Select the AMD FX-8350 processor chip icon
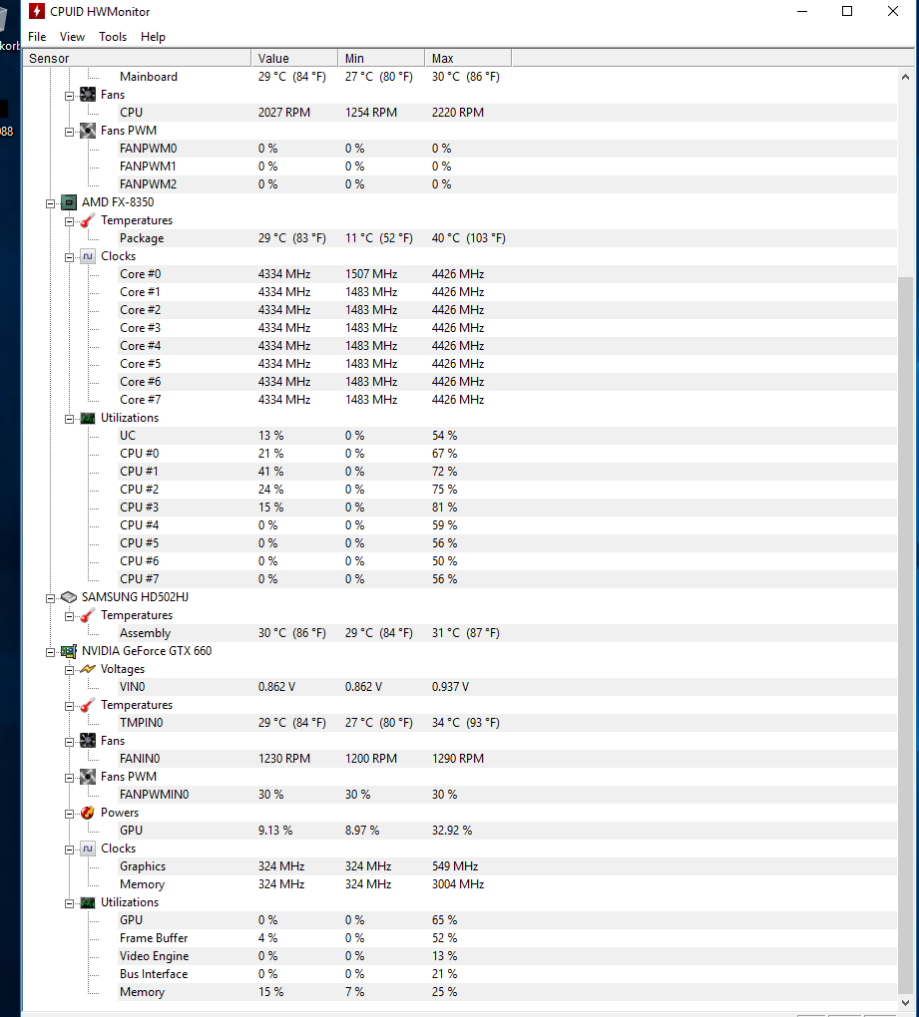919x1017 pixels. pyautogui.click(x=69, y=202)
